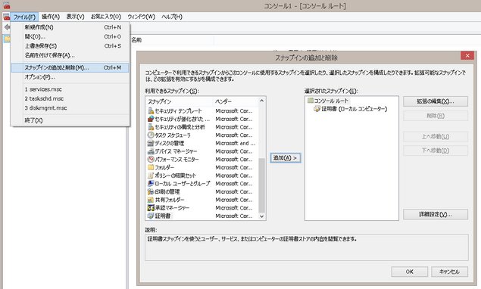Click the セキュリティ テンプレート snap-in icon
The image size is (481, 289).
(x=151, y=111)
